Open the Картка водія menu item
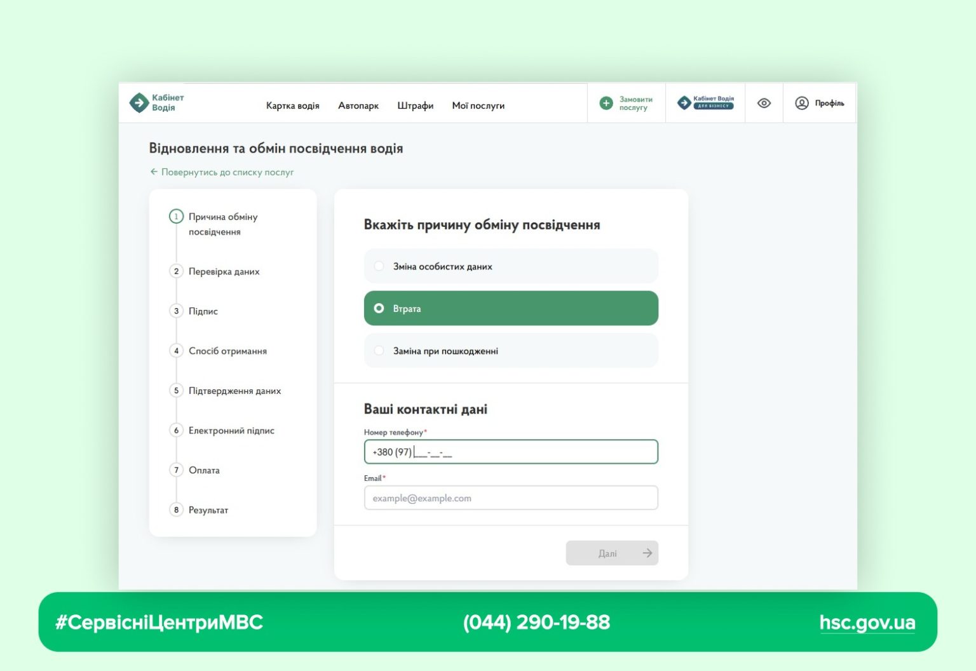 click(x=292, y=105)
